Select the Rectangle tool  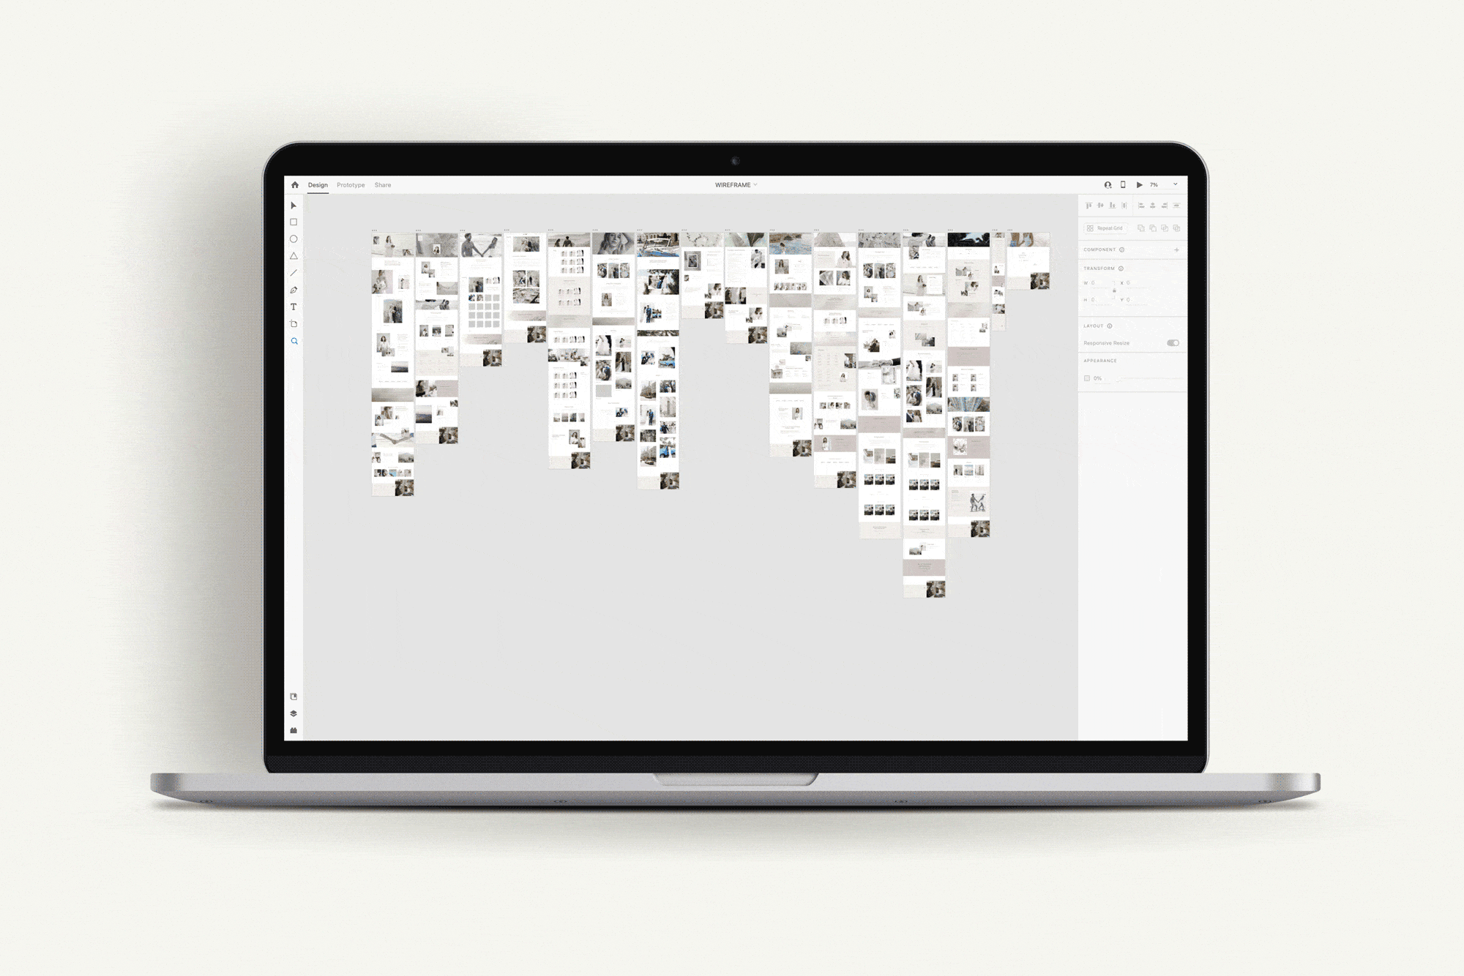(x=296, y=225)
